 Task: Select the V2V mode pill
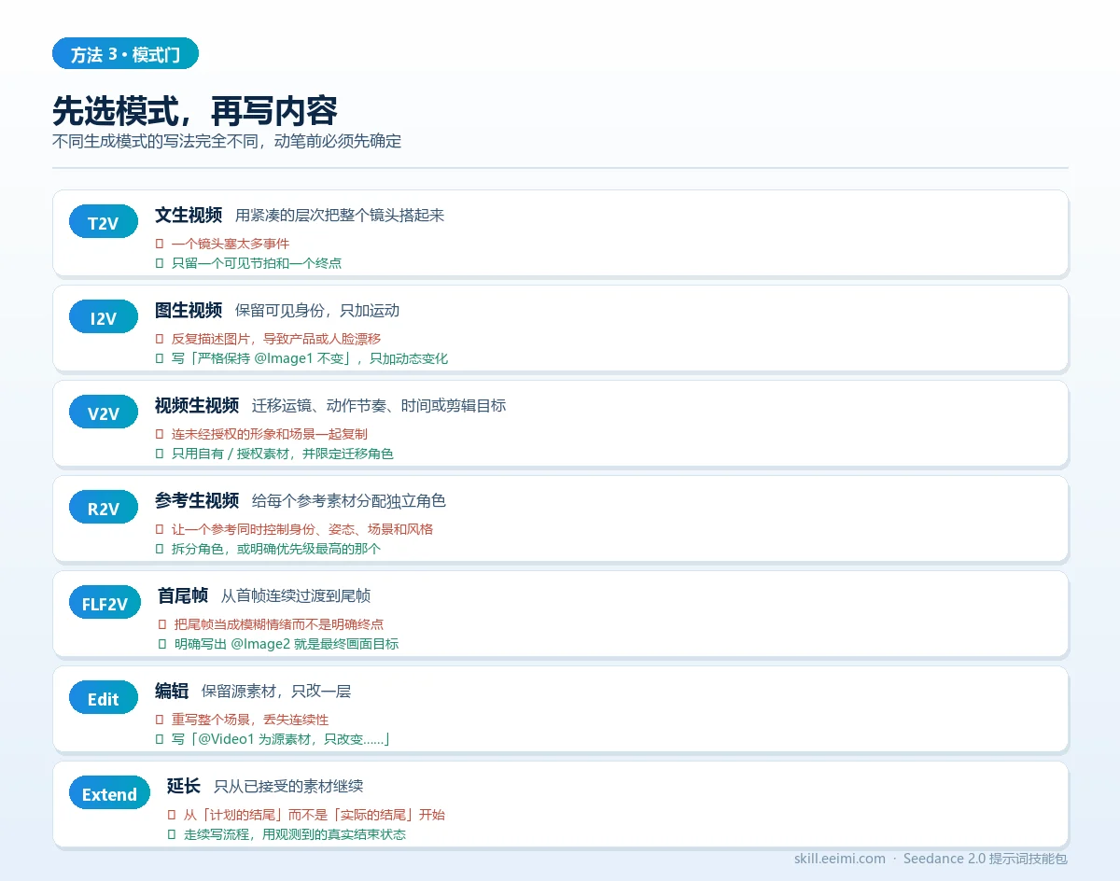[104, 413]
